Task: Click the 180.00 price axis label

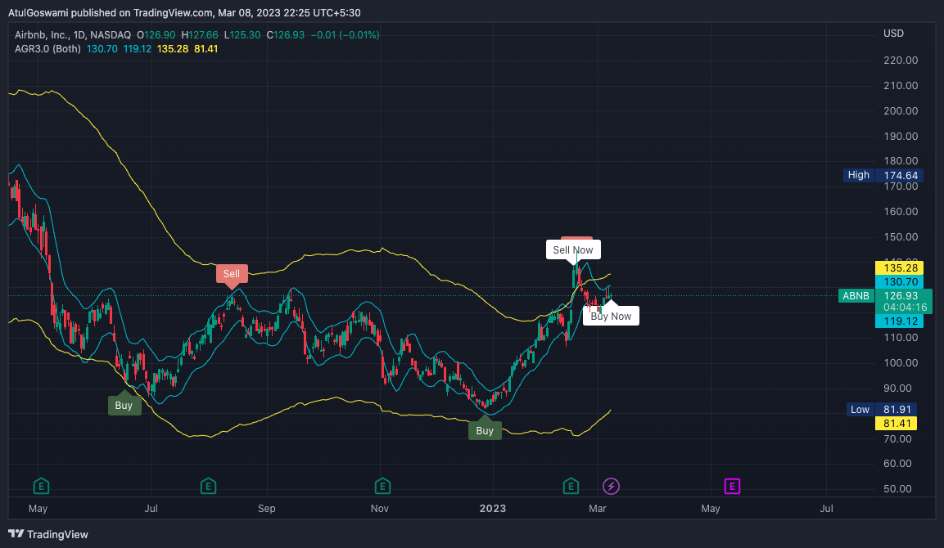Action: [x=901, y=160]
